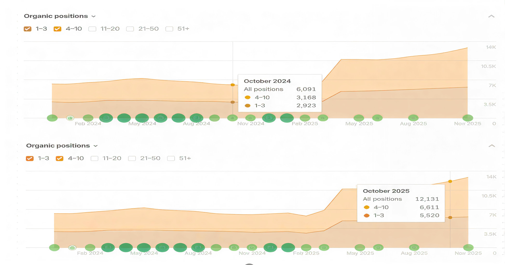Collapse the bottom chart using the chevron
Viewport: 505px width, 265px height.
[492, 146]
